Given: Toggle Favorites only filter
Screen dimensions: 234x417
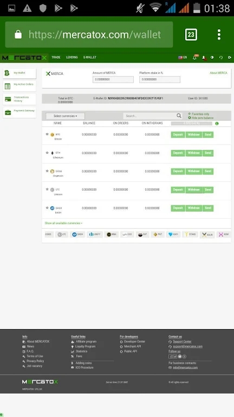Looking at the screenshot, I should (x=199, y=114).
